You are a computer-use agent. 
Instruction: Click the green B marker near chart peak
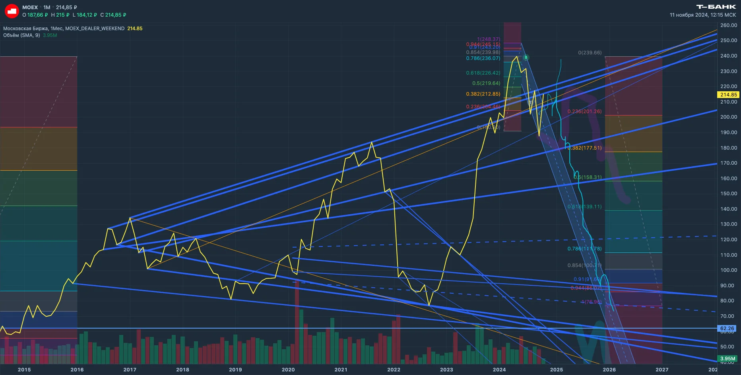[x=526, y=58]
